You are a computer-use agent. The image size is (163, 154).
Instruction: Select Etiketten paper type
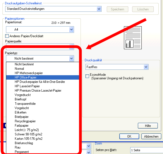(x=43, y=112)
